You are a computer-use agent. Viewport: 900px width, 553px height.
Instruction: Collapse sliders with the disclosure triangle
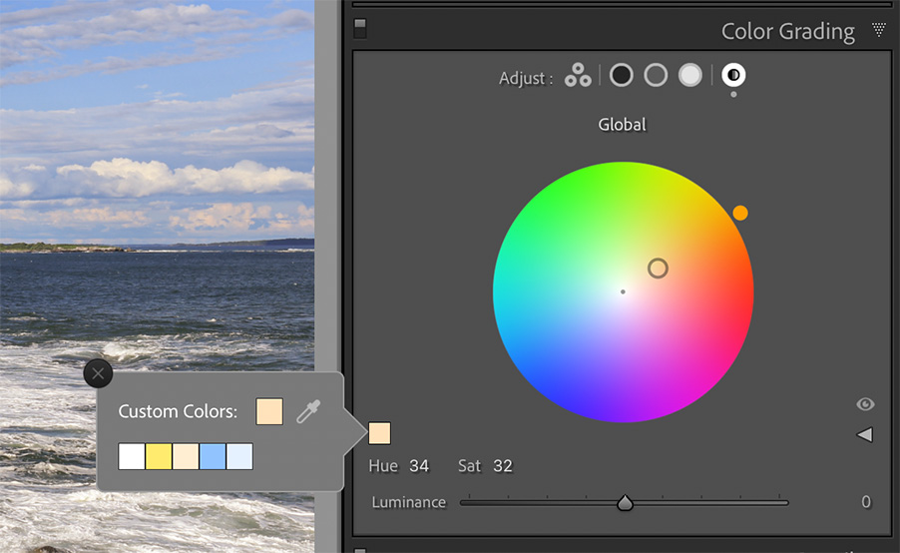(x=864, y=434)
